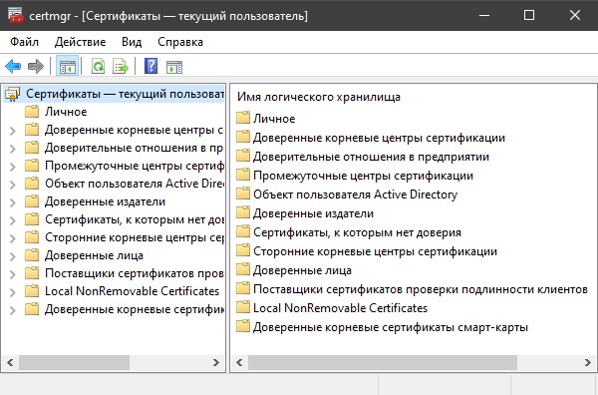Viewport: 598px width, 395px height.
Task: Click the certmgr app icon in title bar
Action: 16,16
